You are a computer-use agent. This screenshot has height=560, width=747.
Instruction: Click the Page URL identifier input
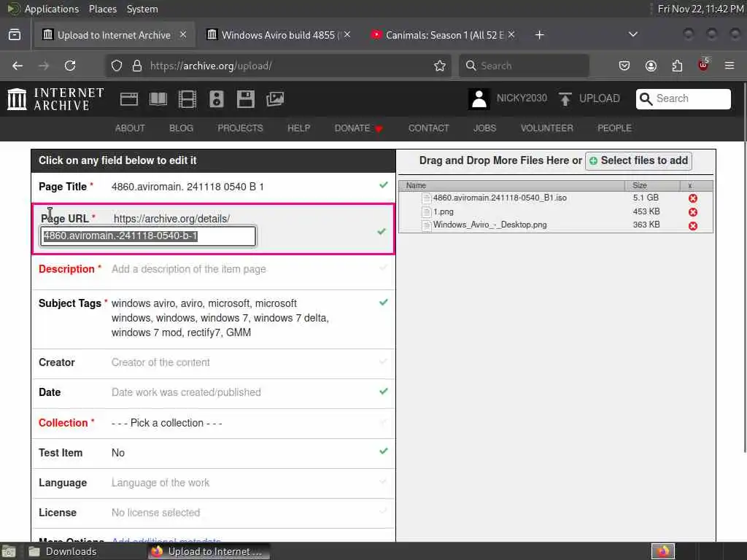click(148, 236)
